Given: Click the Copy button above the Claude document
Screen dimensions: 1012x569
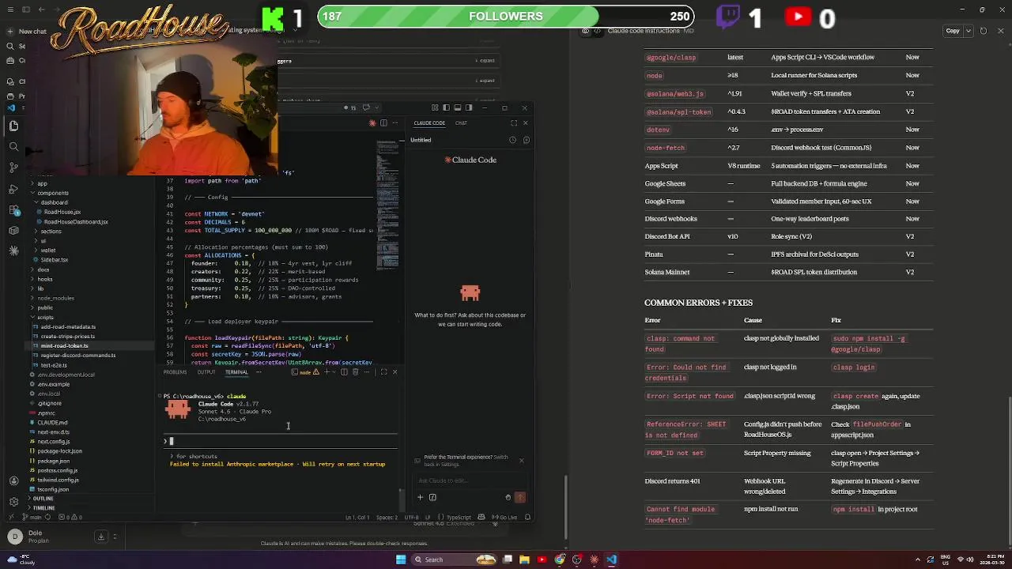Looking at the screenshot, I should coord(953,31).
